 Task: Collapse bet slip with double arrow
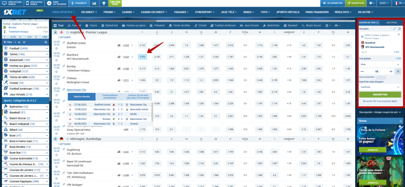point(399,29)
